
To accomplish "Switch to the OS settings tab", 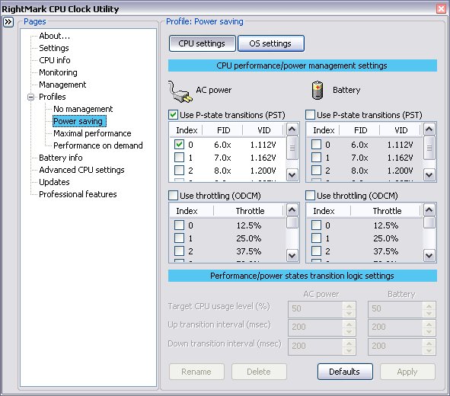I will [x=271, y=43].
